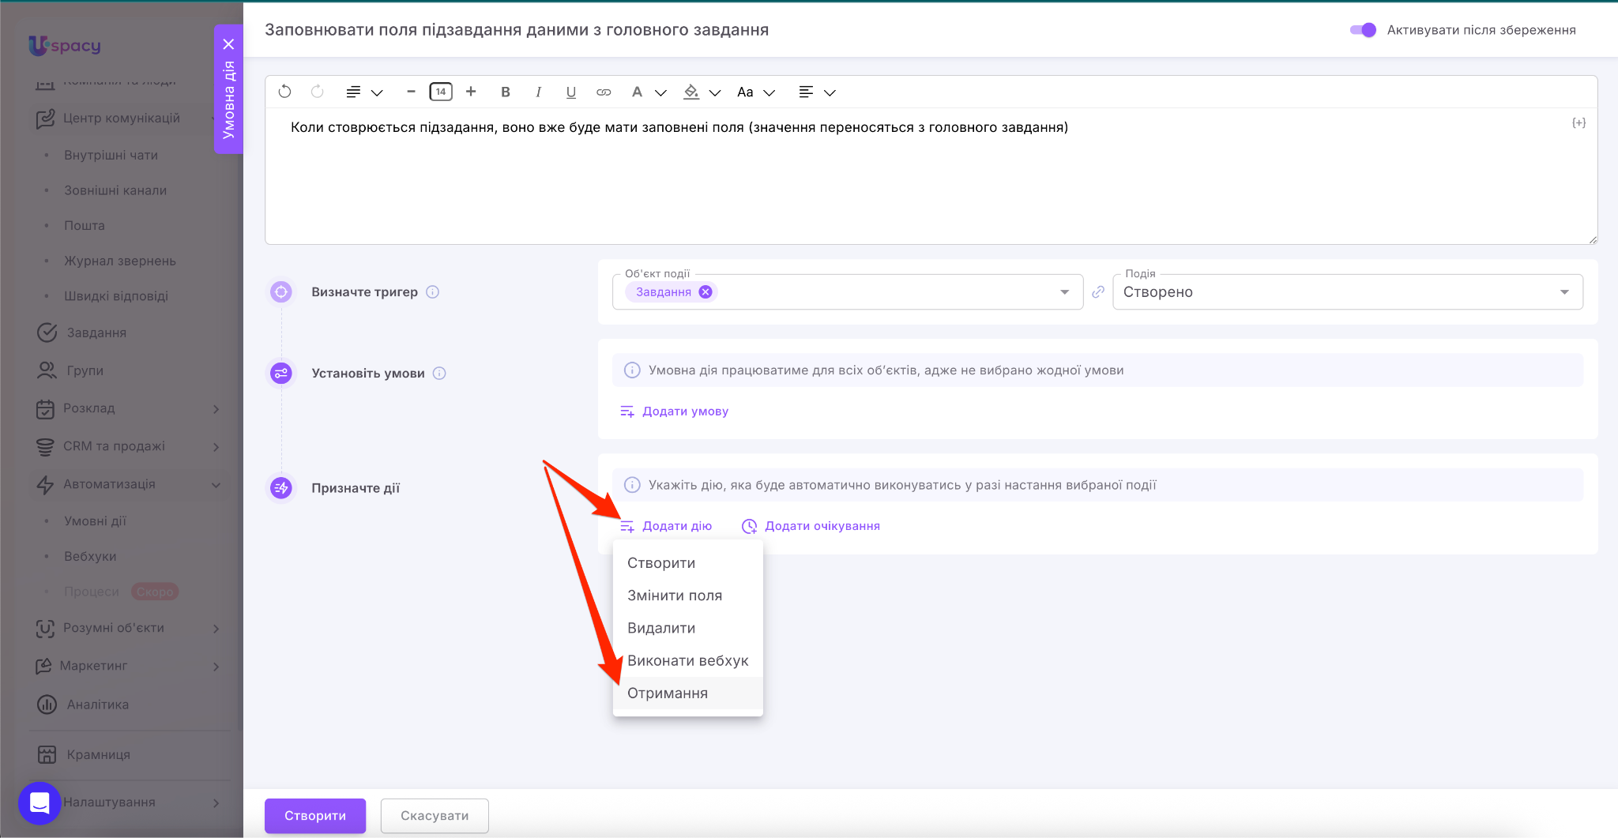The image size is (1618, 838).
Task: Open the text case Aa dropdown
Action: (x=755, y=92)
